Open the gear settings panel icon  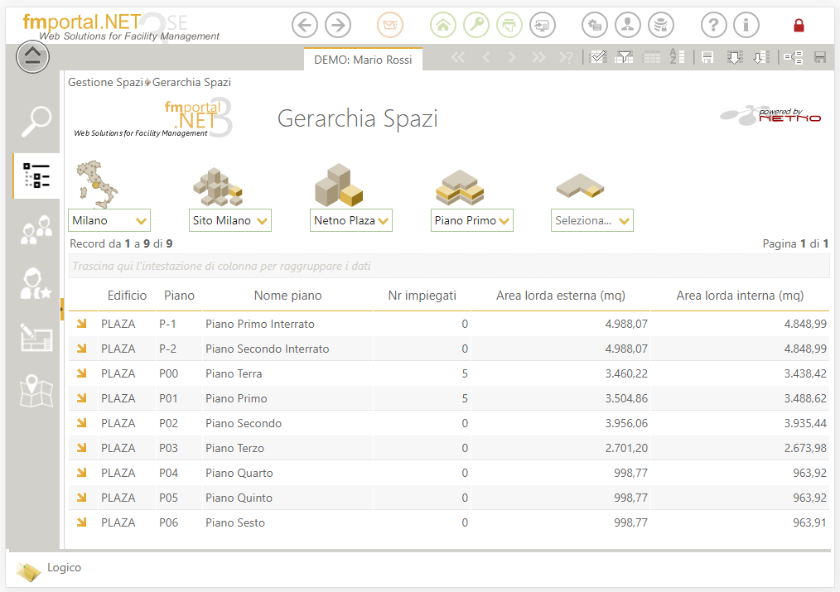pyautogui.click(x=595, y=25)
